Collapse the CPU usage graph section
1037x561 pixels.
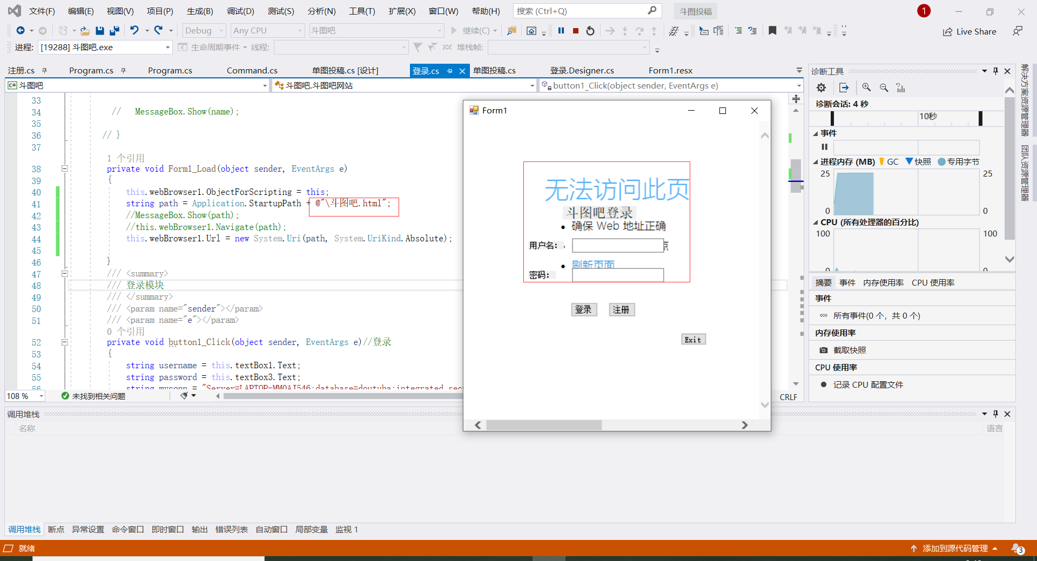[815, 222]
